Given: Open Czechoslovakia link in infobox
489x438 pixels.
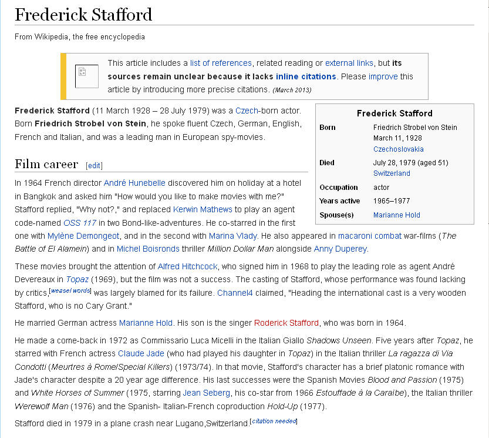Looking at the screenshot, I should [x=398, y=149].
